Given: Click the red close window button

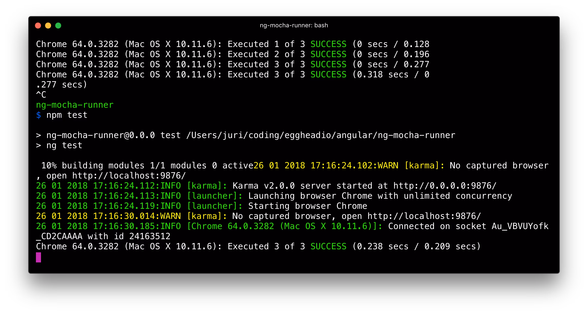Looking at the screenshot, I should tap(38, 26).
